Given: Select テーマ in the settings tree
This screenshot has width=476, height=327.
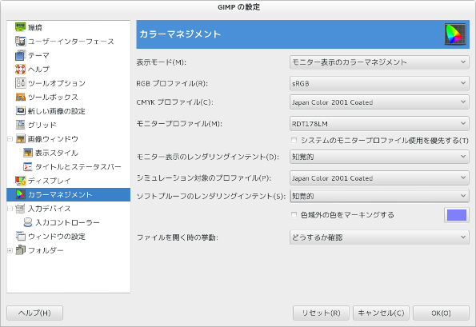Looking at the screenshot, I should pyautogui.click(x=38, y=55).
